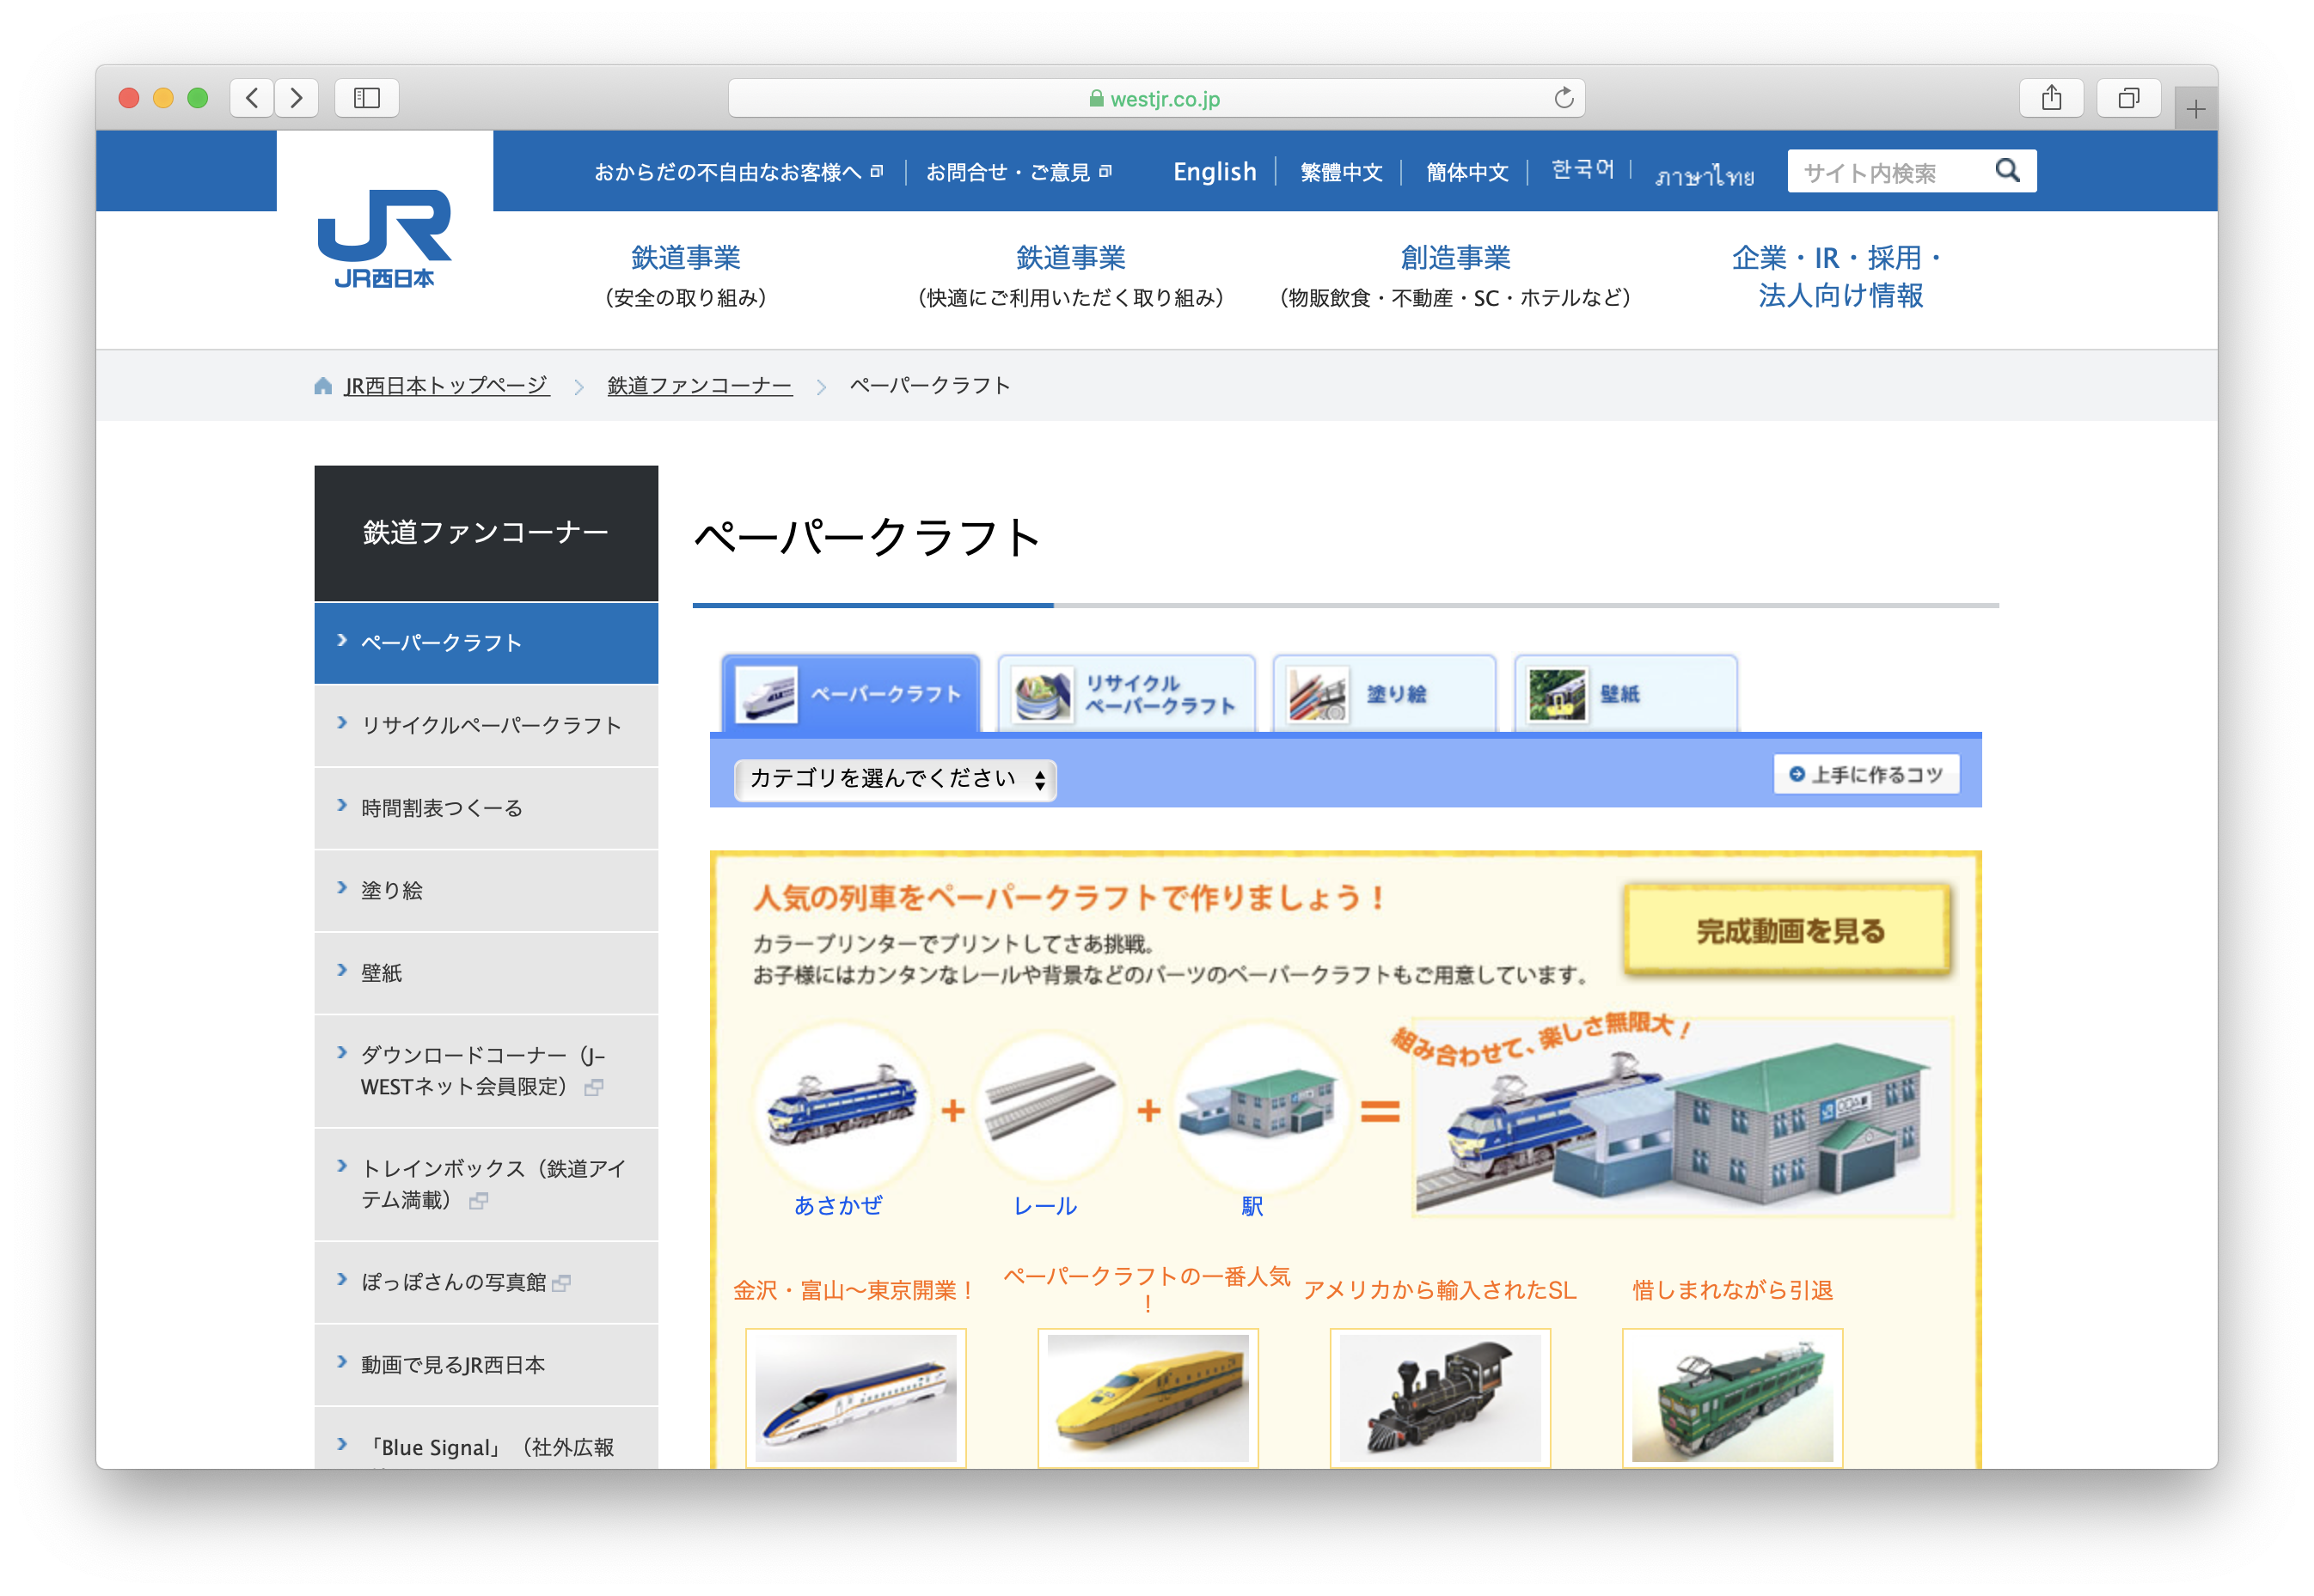Image resolution: width=2314 pixels, height=1596 pixels.
Task: Open the カテゴリを選んでください dropdown
Action: (896, 779)
